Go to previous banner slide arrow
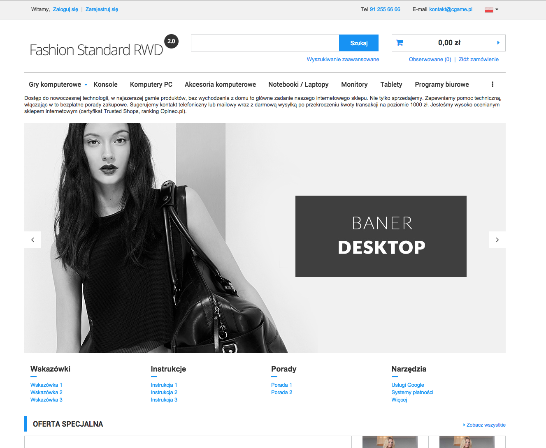546x448 pixels. coord(33,240)
